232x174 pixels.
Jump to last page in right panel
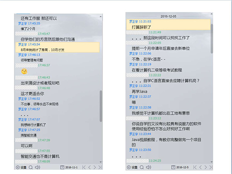point(211,167)
